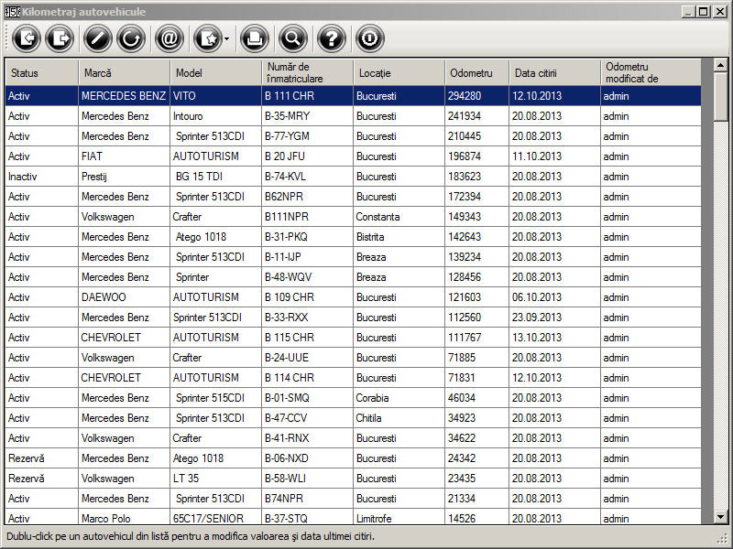Screen dimensions: 733x549
Task: Open the dropdown arrow beside the starred document icon
Action: 226,38
